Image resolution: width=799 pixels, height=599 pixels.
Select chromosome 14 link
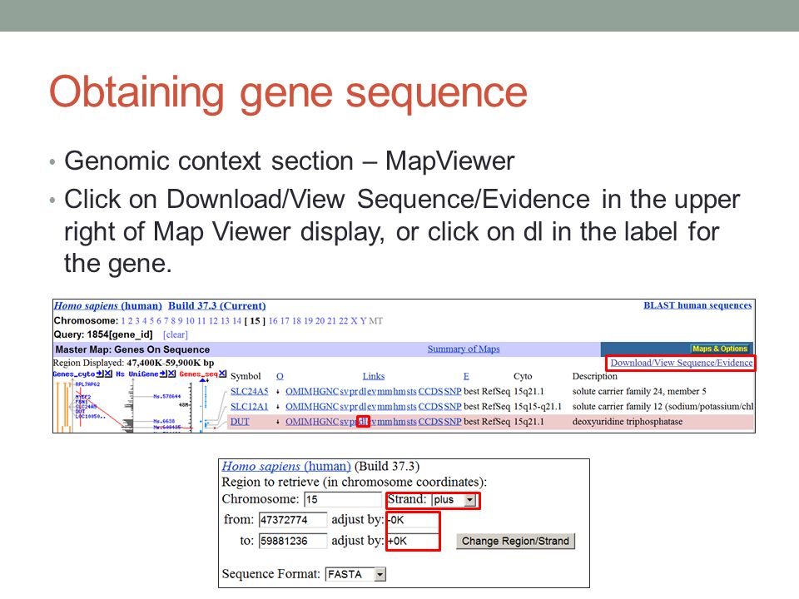coord(236,321)
